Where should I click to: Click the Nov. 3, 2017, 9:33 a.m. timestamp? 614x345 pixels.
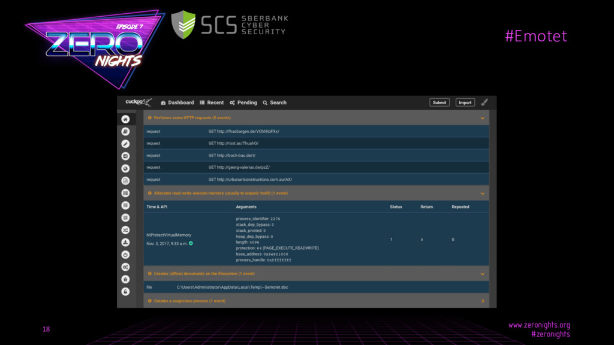[167, 244]
